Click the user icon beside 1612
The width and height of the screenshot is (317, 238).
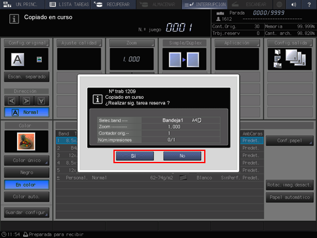pos(218,19)
